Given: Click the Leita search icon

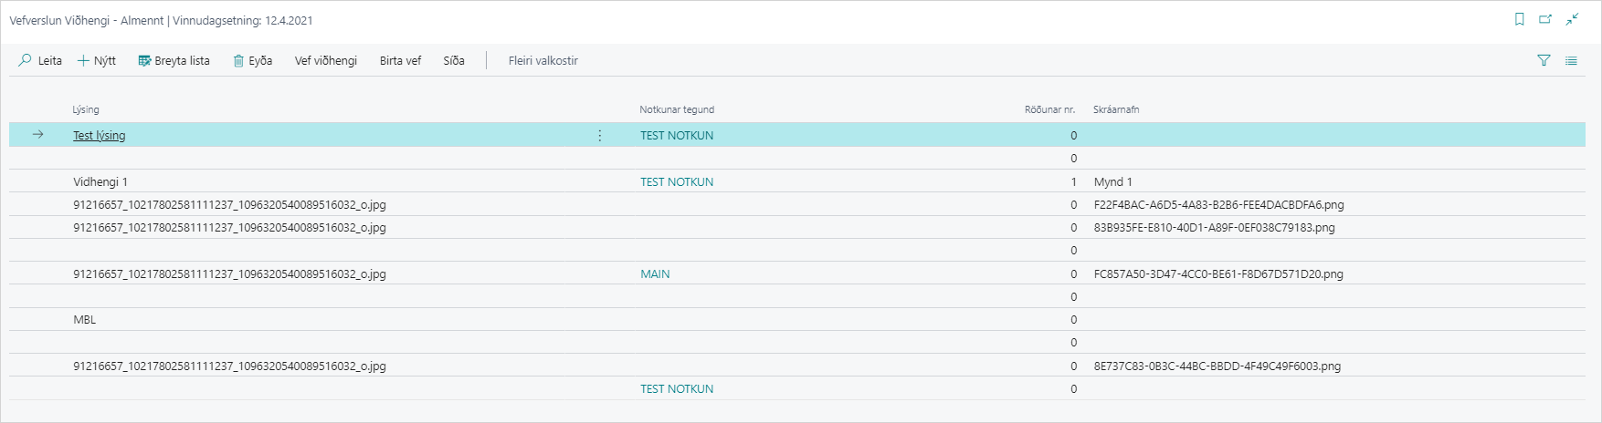Looking at the screenshot, I should (26, 61).
